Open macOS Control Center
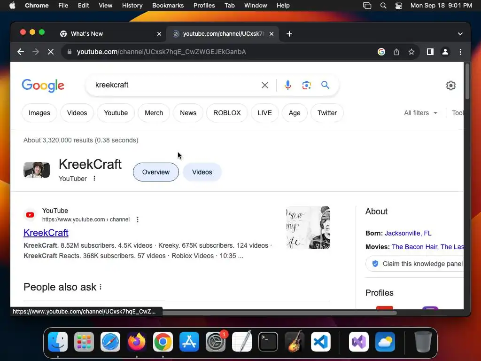Screen dimensions: 481x361 tap(398, 6)
